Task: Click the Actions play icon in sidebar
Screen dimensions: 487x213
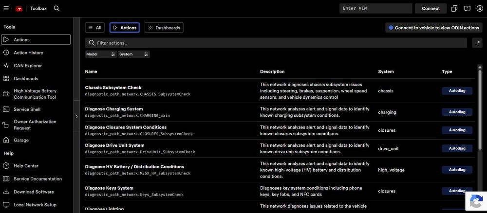Action: coord(6,40)
